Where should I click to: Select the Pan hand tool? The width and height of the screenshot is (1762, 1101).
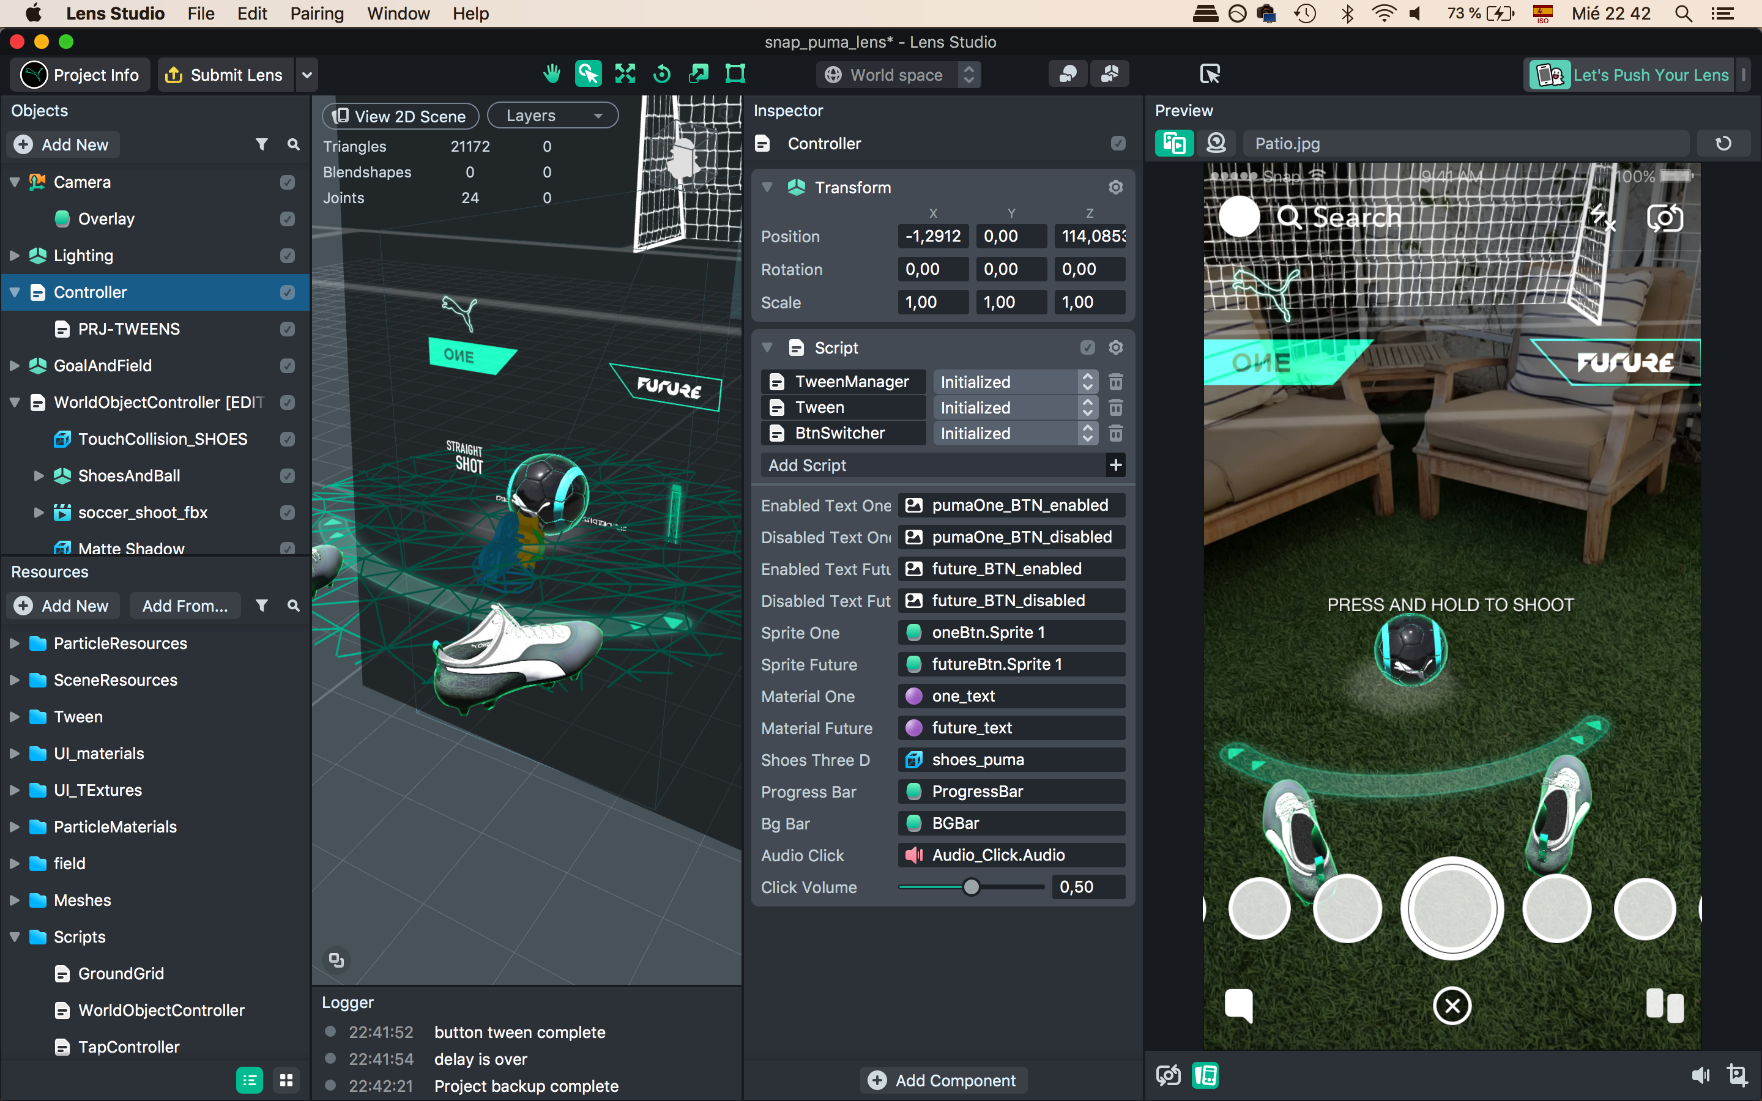click(x=552, y=74)
